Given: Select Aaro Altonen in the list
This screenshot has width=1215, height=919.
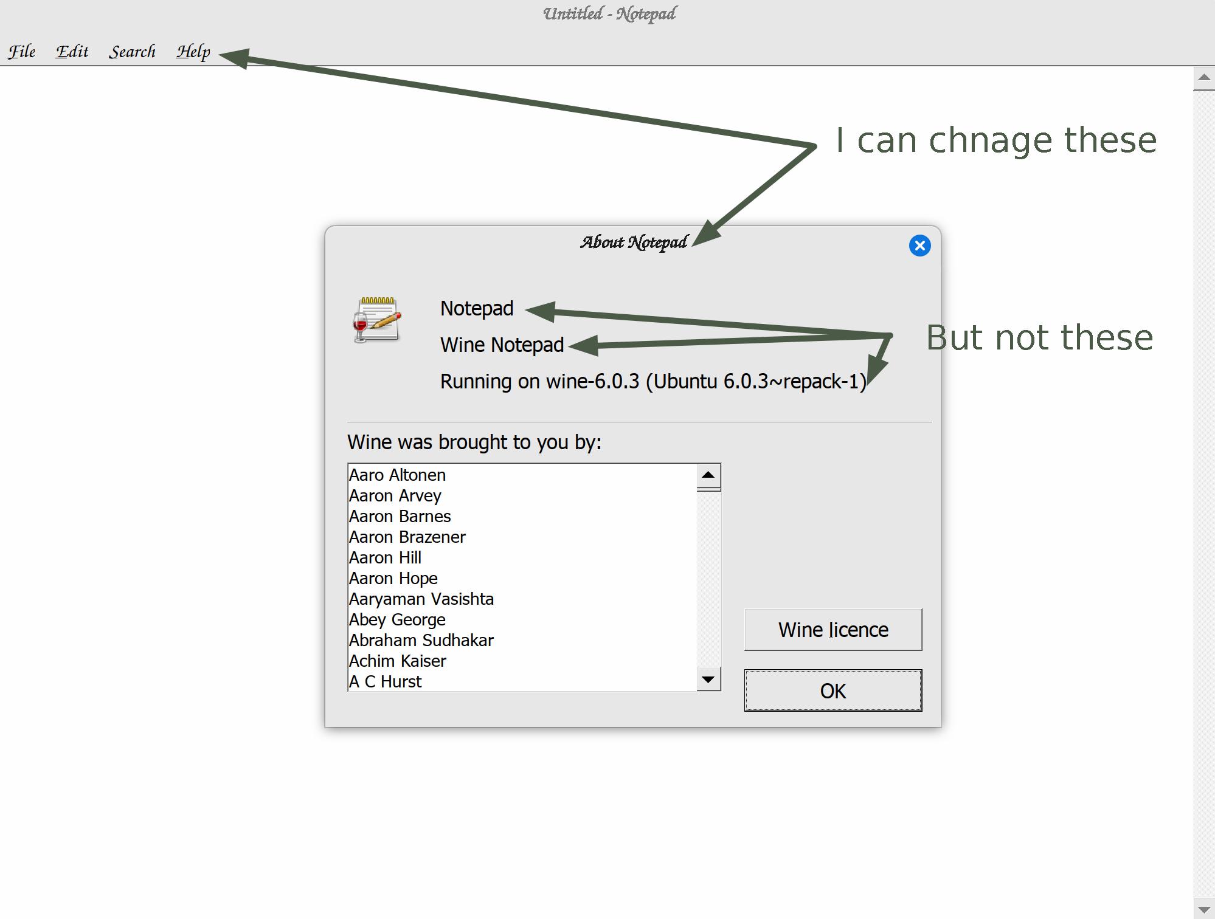Looking at the screenshot, I should coord(522,475).
